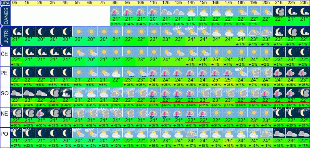Click the URA header cell
Viewport: 310px width, 148px height.
(x=5, y=3)
